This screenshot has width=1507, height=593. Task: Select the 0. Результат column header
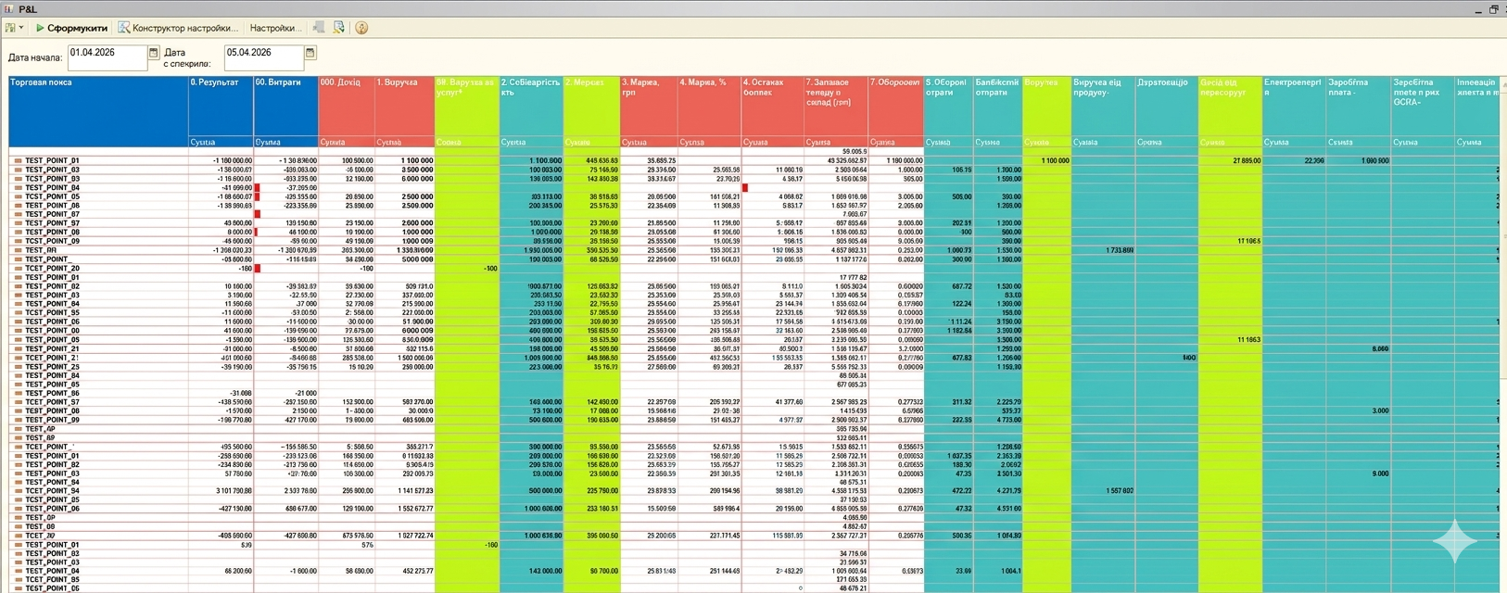pyautogui.click(x=221, y=107)
